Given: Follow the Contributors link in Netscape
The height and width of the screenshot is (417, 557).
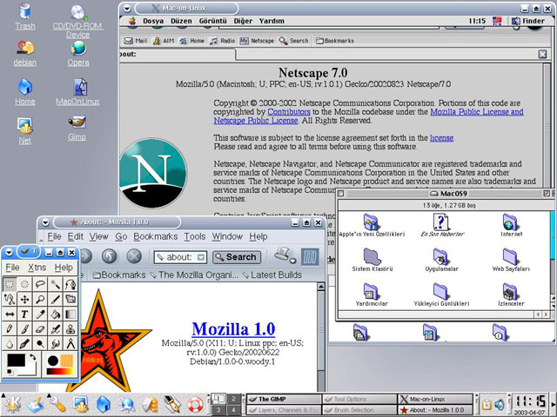Looking at the screenshot, I should (x=288, y=112).
